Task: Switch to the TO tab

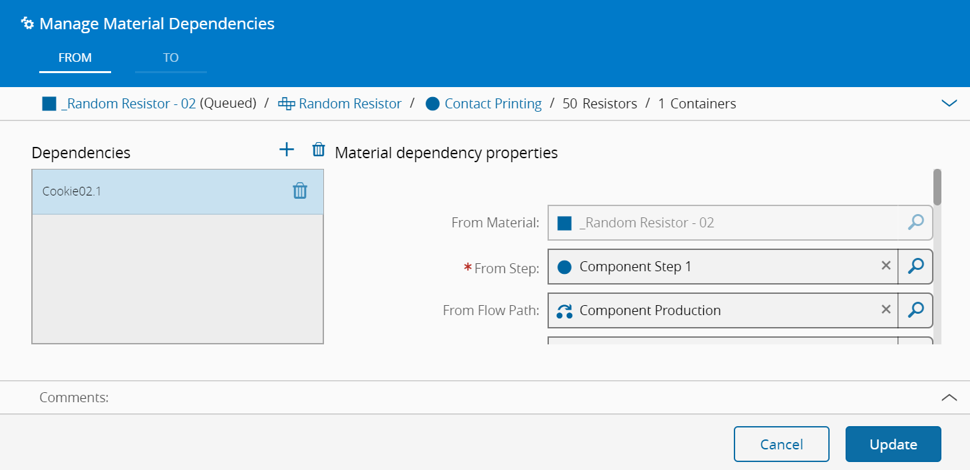Action: [x=171, y=58]
